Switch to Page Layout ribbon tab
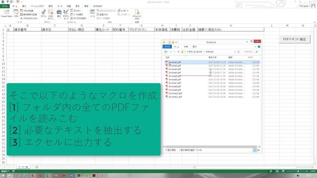This screenshot has height=178, width=317. click(x=38, y=6)
